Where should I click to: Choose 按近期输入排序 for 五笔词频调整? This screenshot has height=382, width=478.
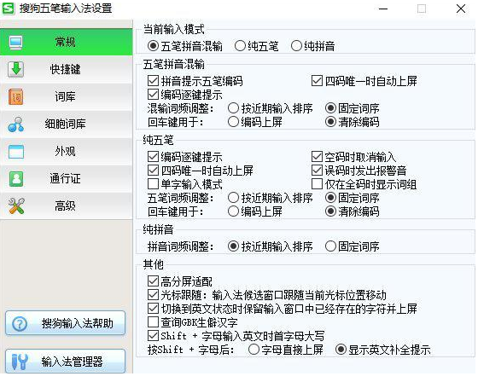pos(233,198)
